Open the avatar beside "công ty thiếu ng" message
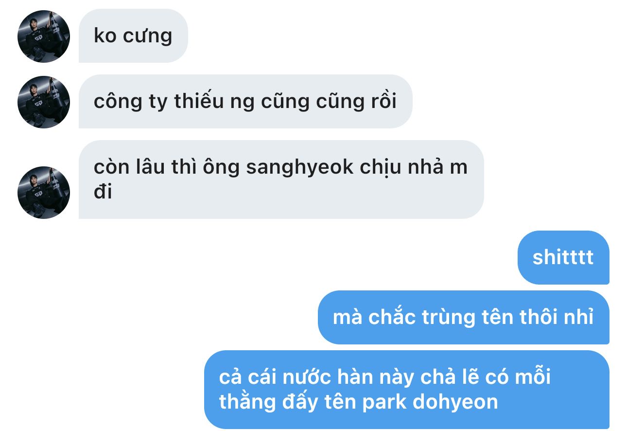Viewport: 627px width, 431px height. [44, 102]
